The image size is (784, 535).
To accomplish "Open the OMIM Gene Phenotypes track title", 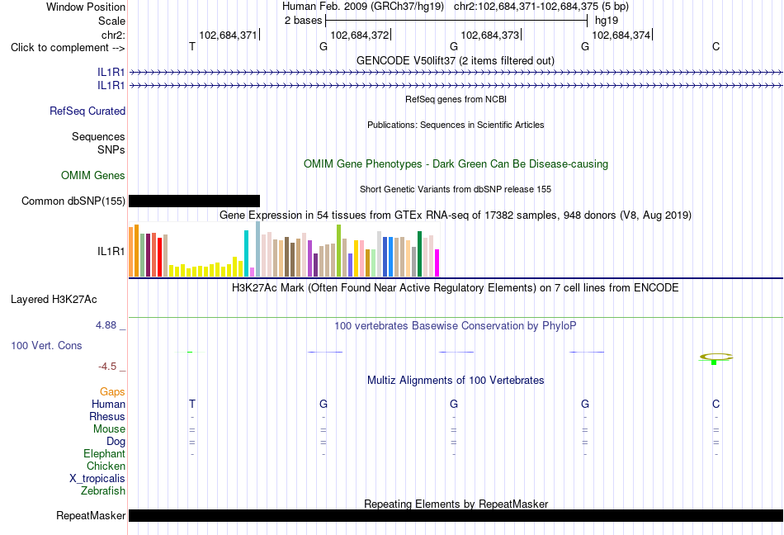I will point(456,164).
